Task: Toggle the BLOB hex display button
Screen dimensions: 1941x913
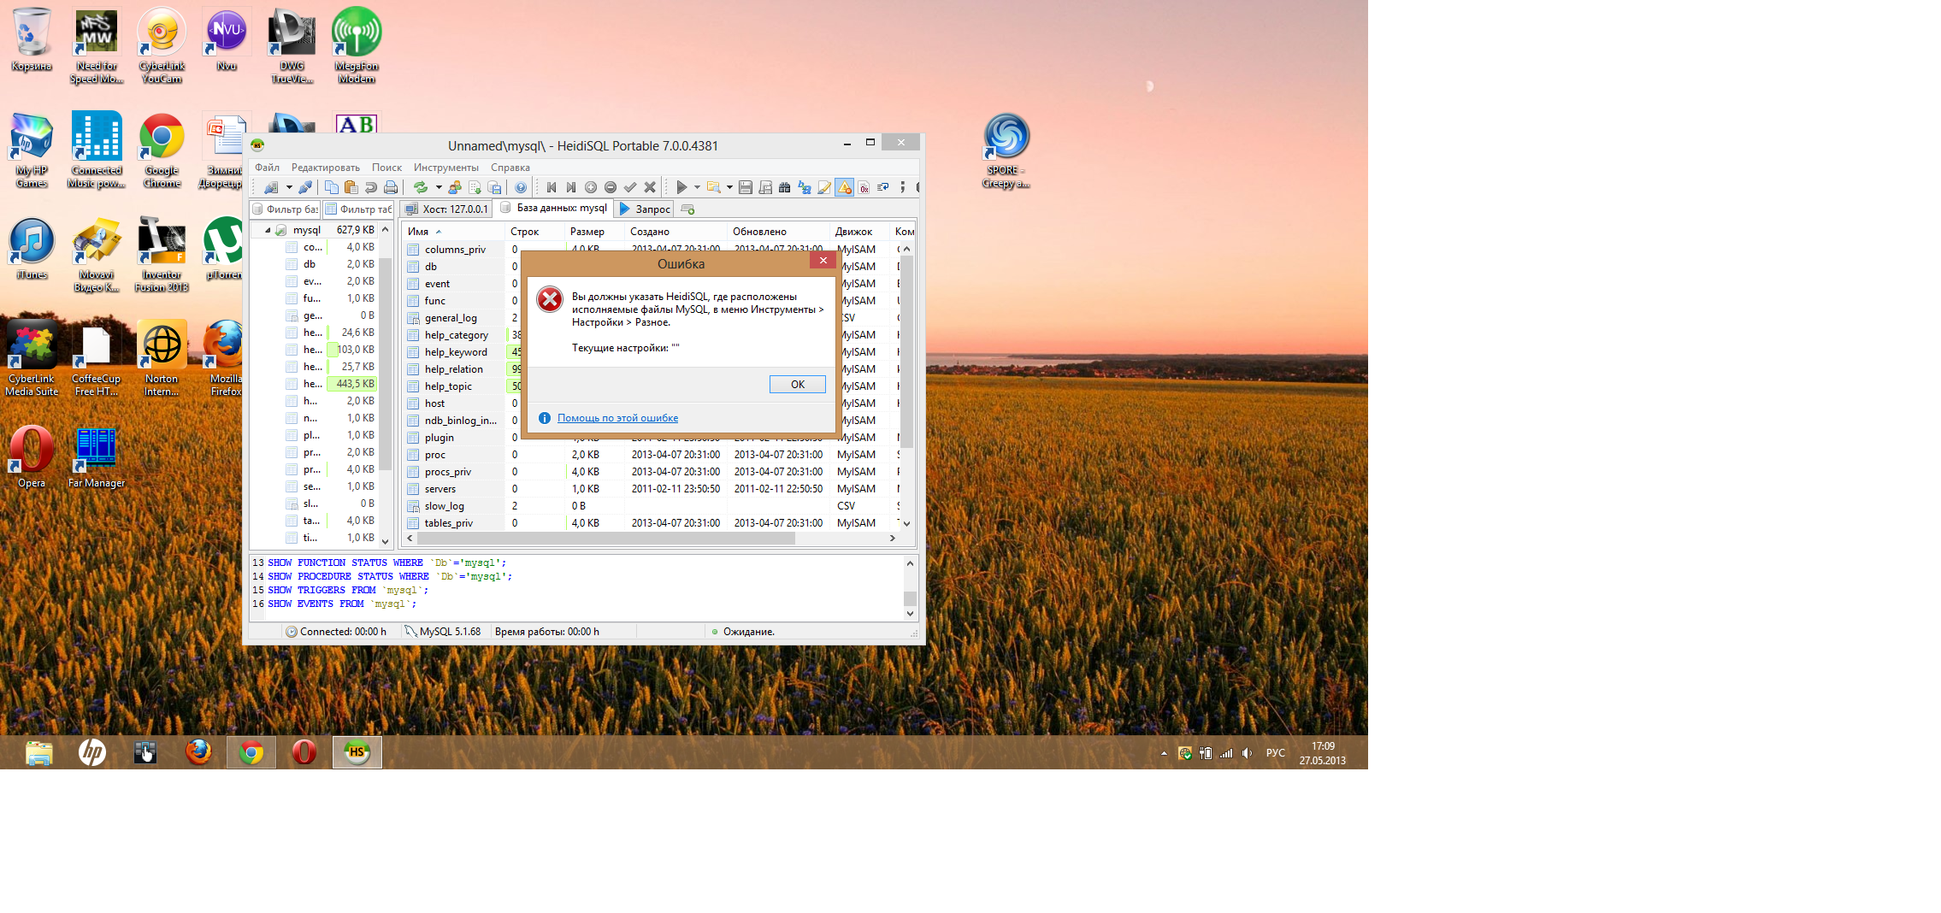Action: 864,187
